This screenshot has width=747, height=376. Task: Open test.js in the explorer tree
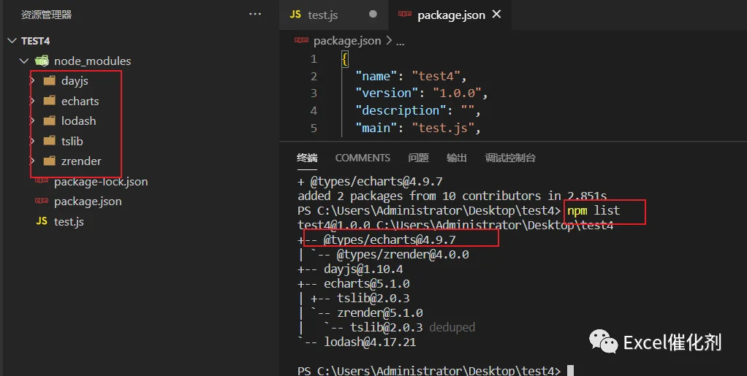pos(69,222)
